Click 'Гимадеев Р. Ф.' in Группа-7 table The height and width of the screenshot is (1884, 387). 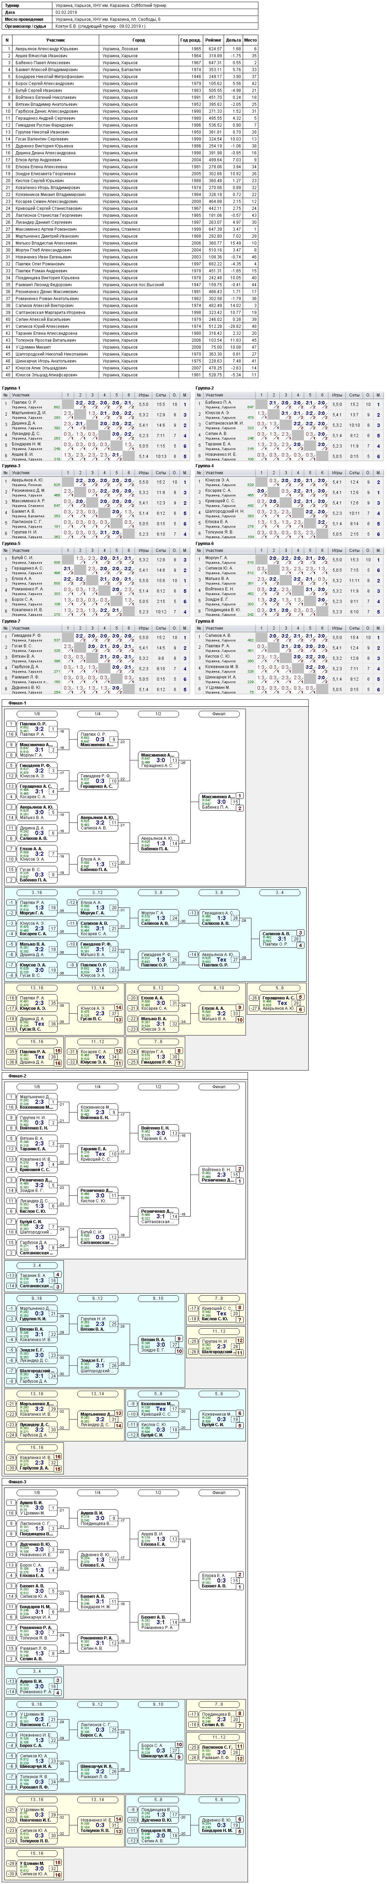[x=26, y=636]
